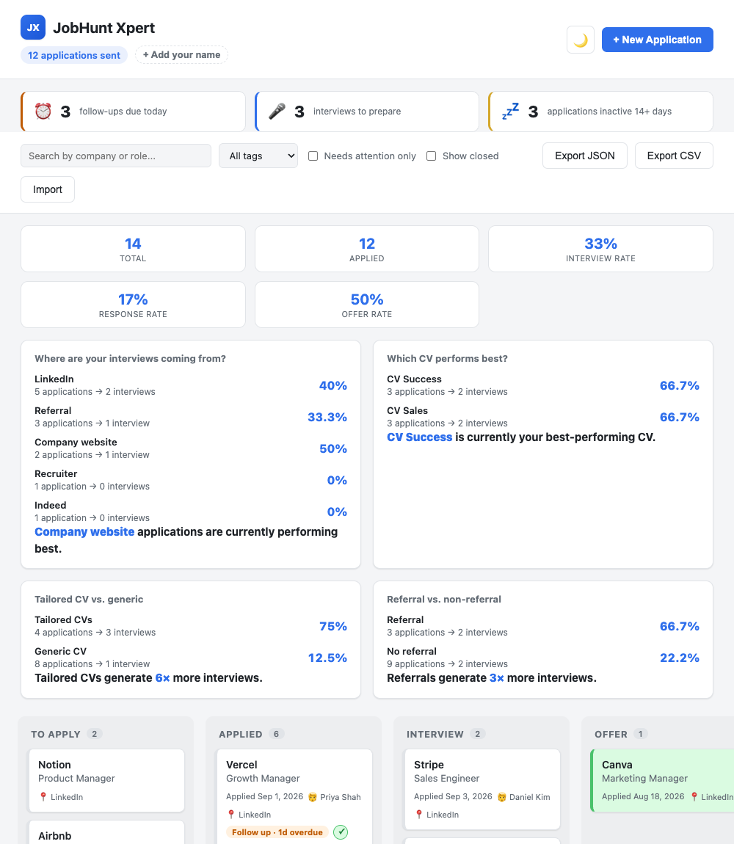The image size is (734, 844).
Task: Open the Airbnb application card
Action: [106, 832]
